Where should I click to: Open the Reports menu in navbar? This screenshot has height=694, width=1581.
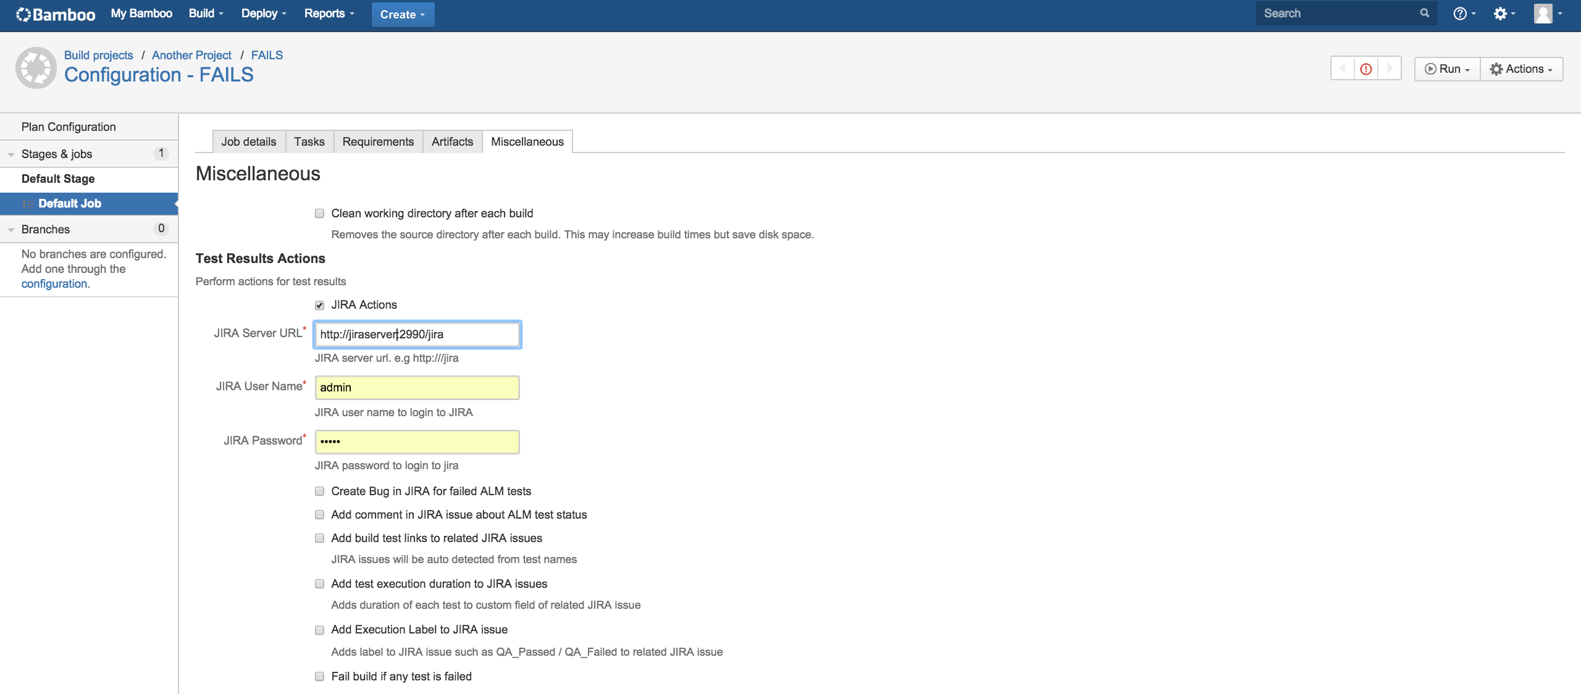pyautogui.click(x=329, y=14)
